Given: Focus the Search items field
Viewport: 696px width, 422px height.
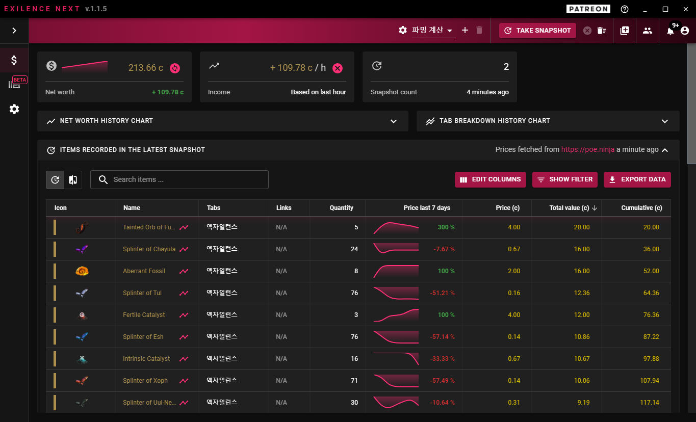Looking at the screenshot, I should (179, 179).
